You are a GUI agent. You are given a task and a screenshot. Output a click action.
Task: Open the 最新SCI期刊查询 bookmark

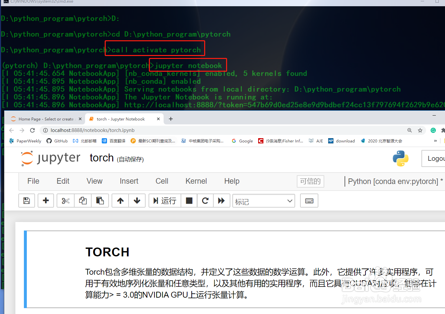[153, 141]
